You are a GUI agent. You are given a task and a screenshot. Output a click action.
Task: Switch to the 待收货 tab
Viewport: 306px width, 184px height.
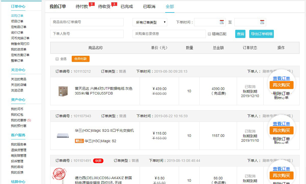(x=104, y=7)
